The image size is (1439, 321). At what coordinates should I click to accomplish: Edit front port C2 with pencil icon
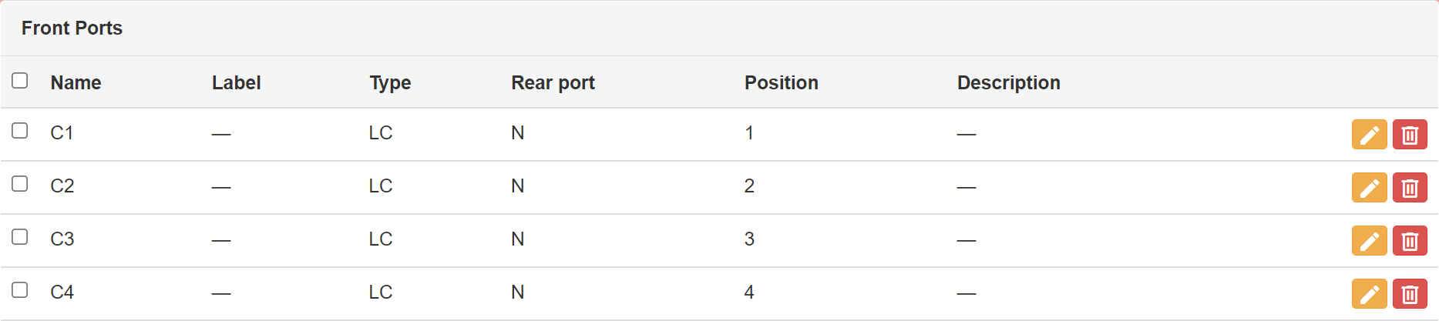[x=1369, y=188]
